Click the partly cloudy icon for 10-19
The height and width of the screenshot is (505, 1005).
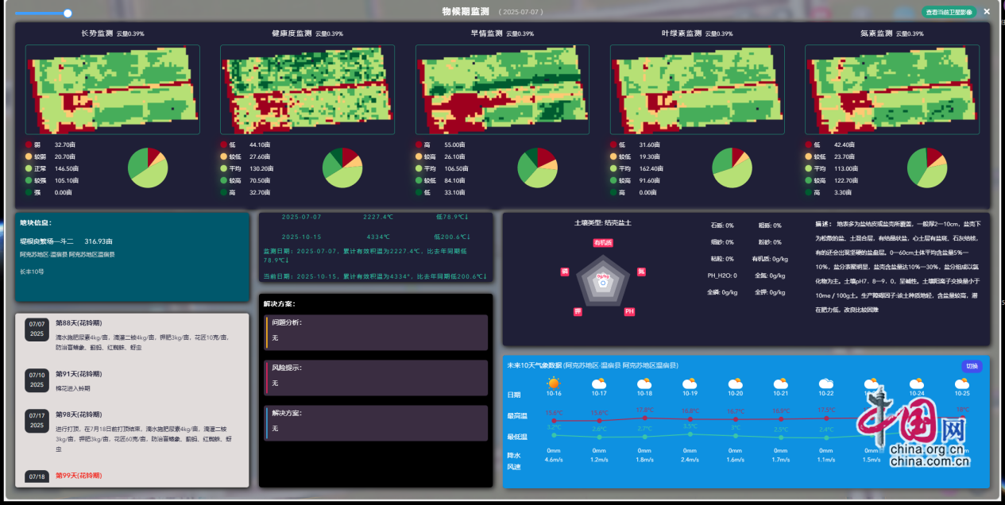pos(690,384)
